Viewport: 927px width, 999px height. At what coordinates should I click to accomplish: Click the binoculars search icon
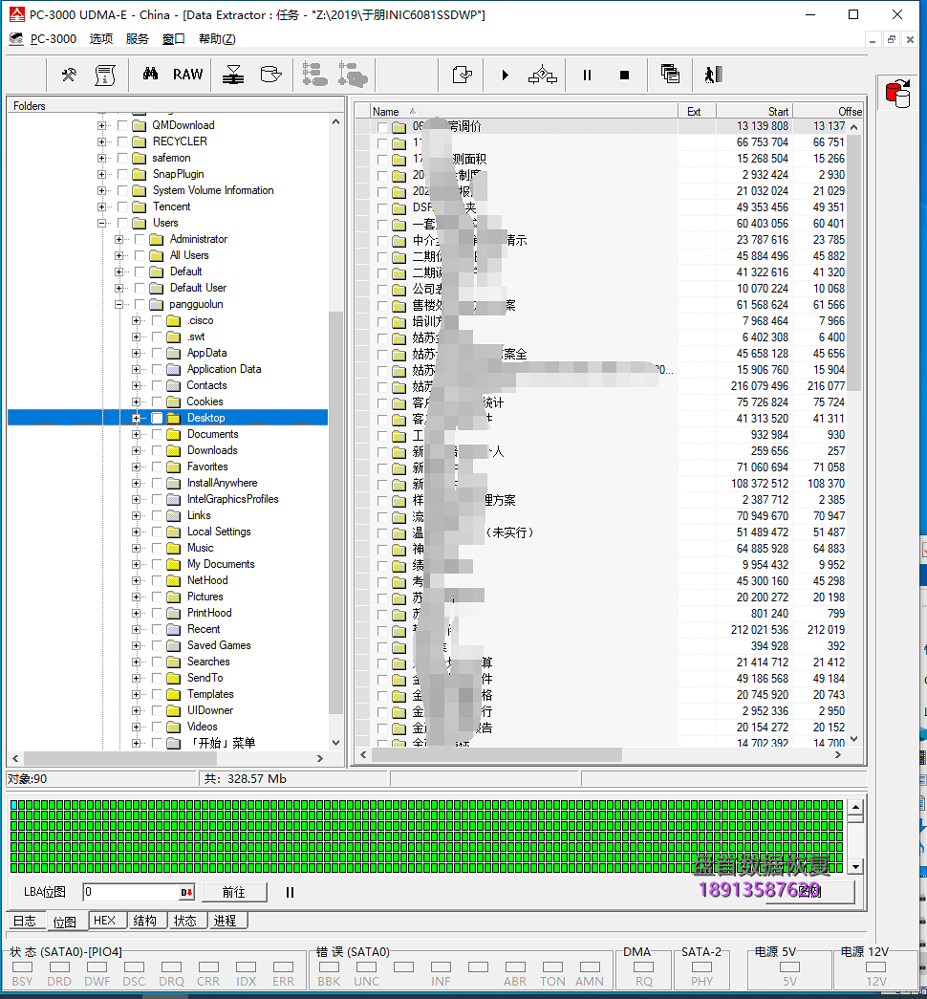click(x=150, y=74)
